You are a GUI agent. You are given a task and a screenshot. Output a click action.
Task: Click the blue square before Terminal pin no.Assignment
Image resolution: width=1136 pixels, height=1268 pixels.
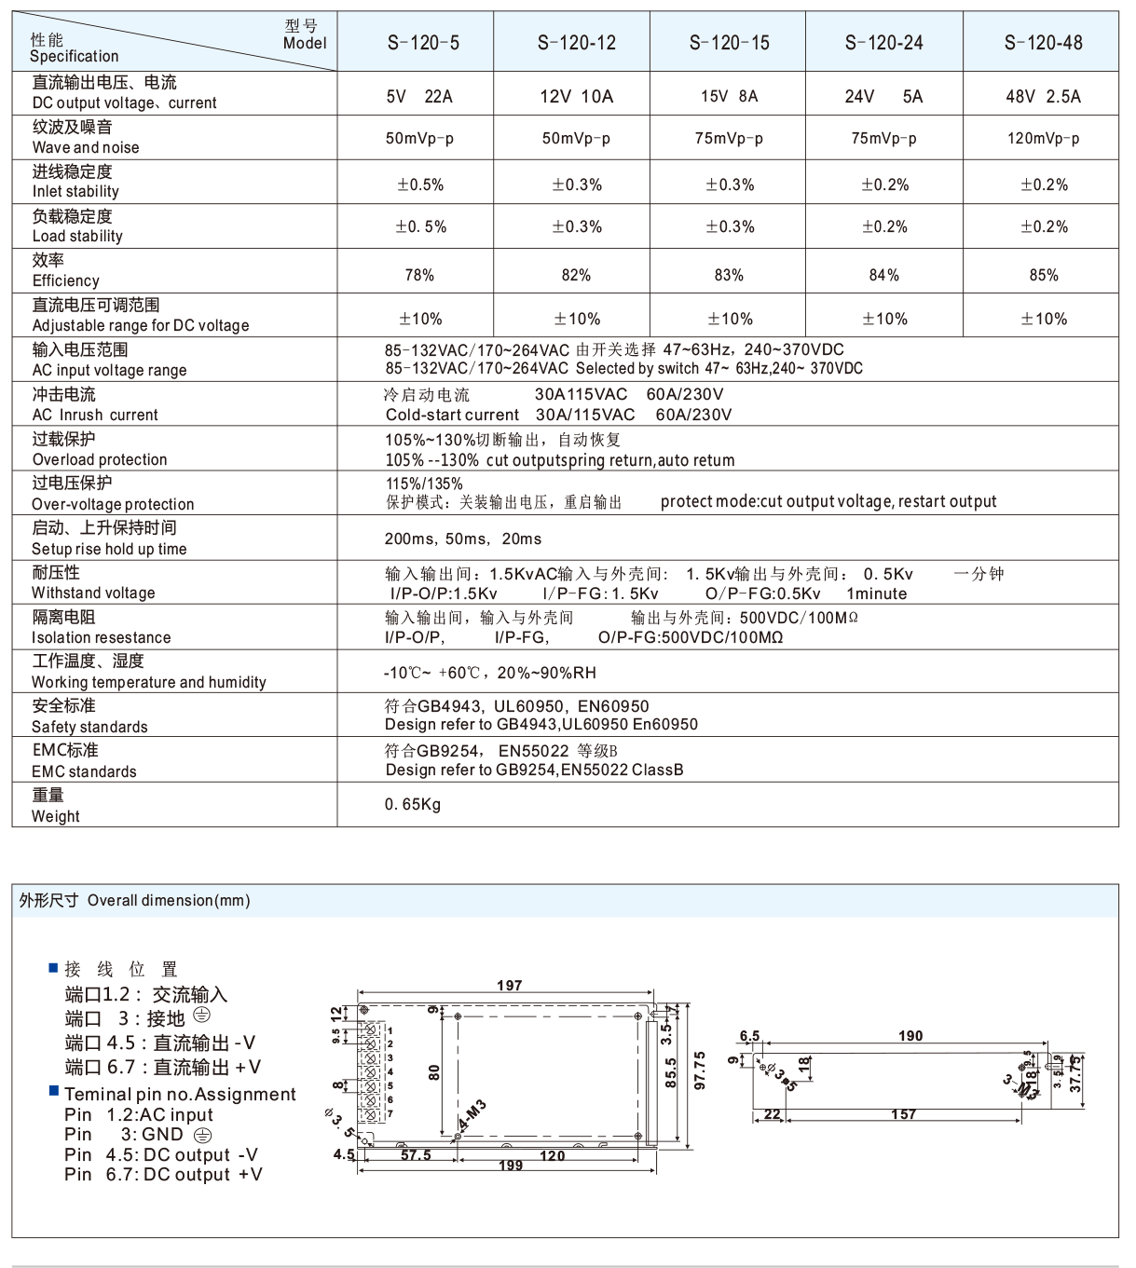point(51,1091)
